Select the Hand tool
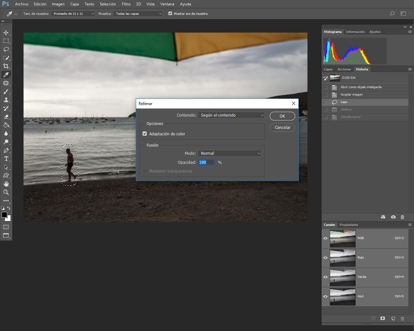Screen dimensions: 414x331 click(x=6, y=184)
